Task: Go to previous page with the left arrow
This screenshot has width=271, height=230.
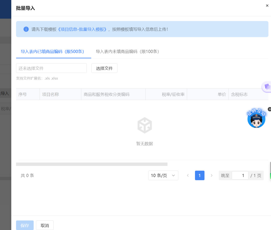Action: [x=188, y=175]
